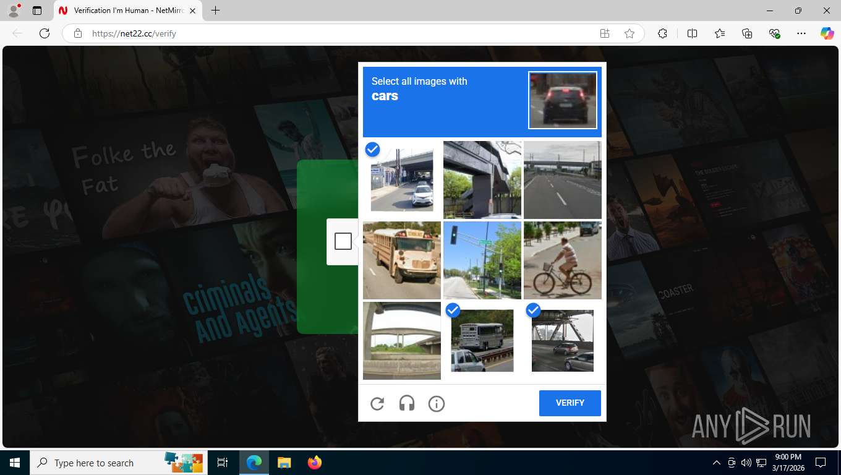Add page to favorites star icon
841x475 pixels.
coord(630,33)
